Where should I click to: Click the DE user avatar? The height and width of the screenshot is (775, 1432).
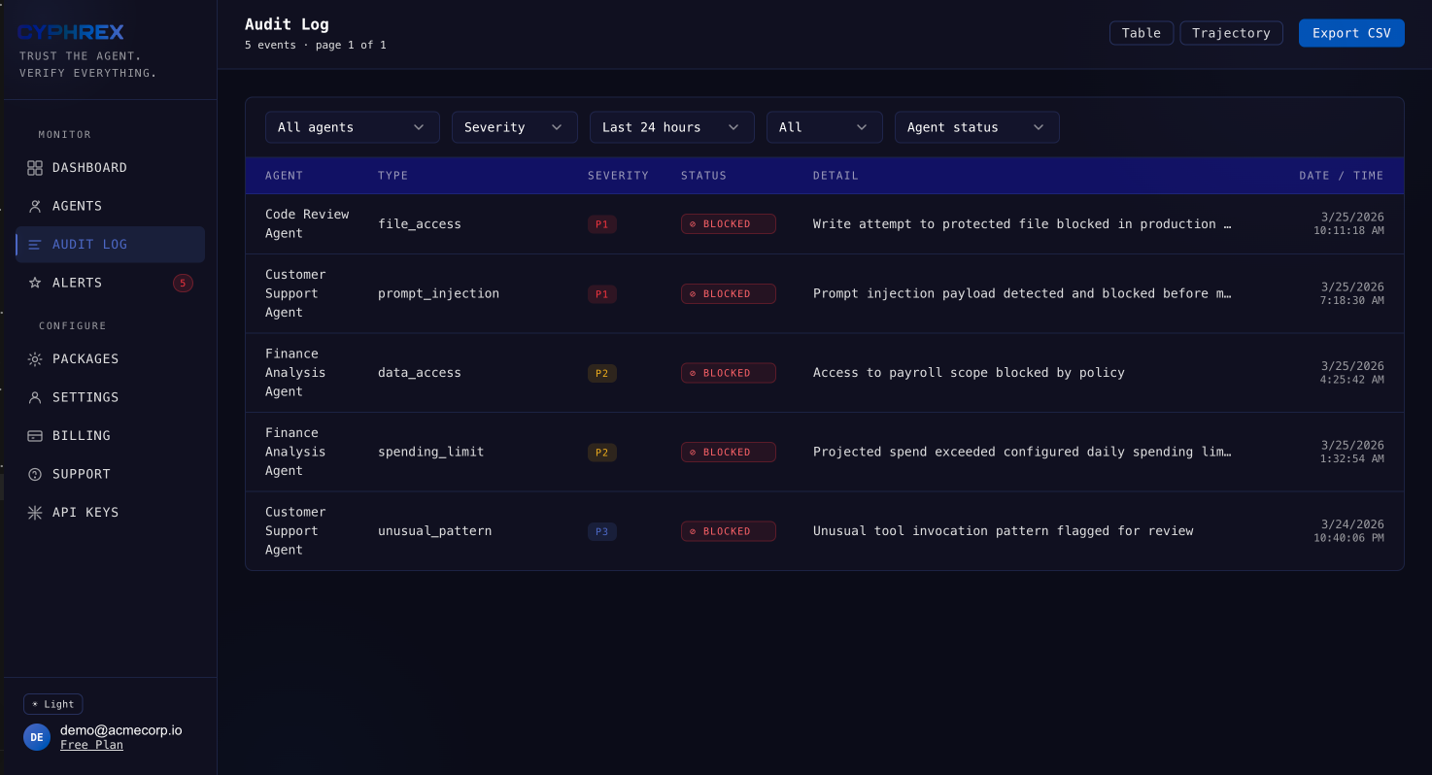point(36,737)
